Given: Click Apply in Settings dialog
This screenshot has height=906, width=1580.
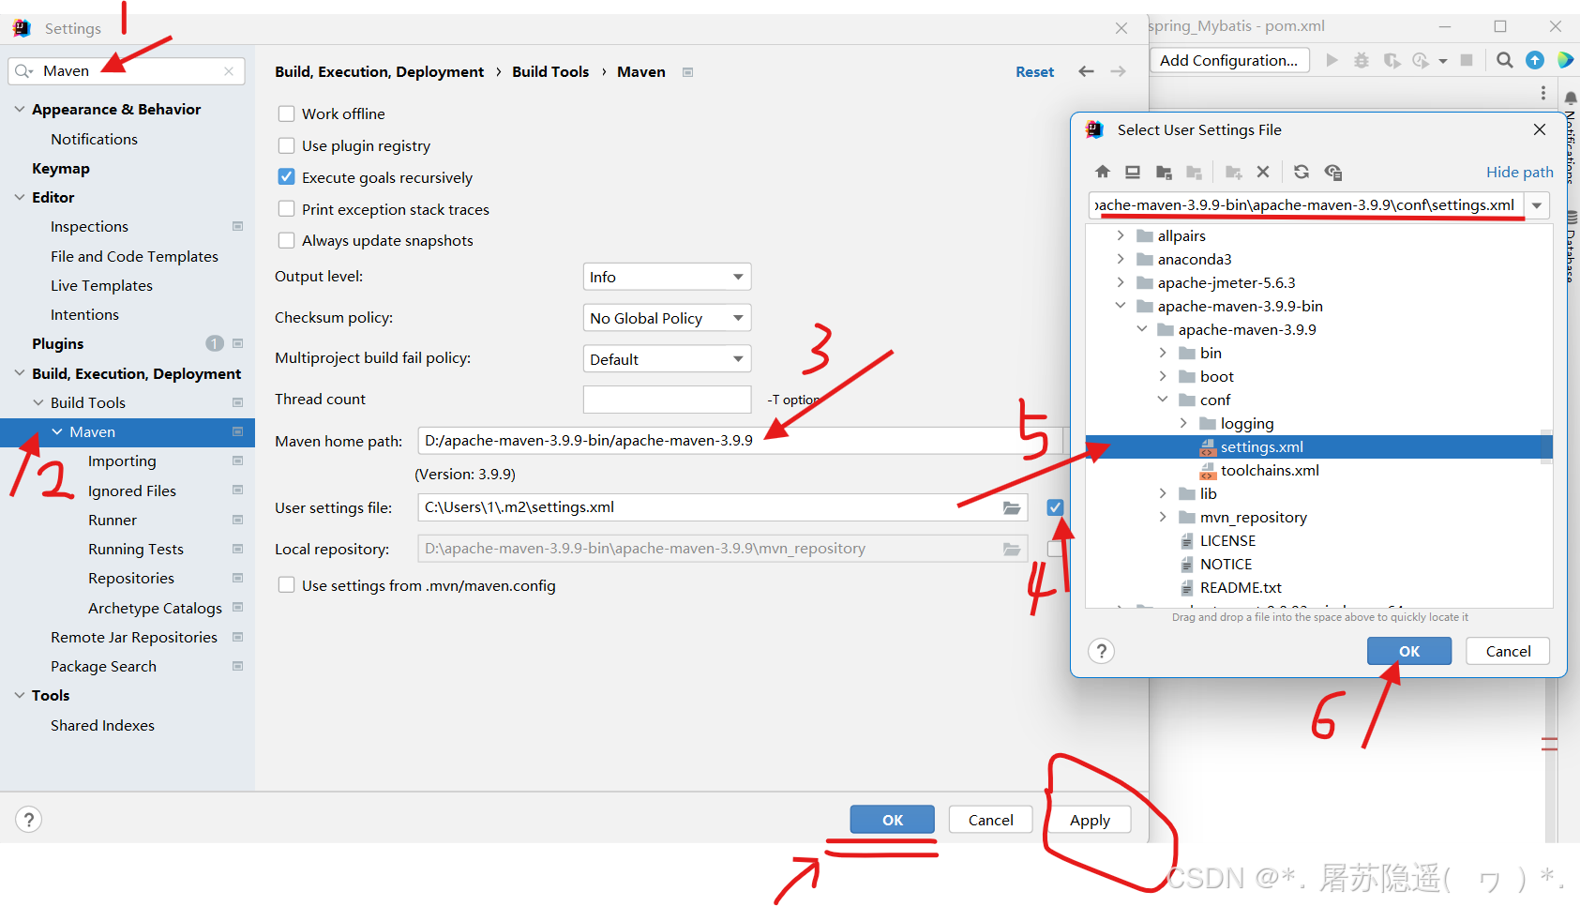Looking at the screenshot, I should pyautogui.click(x=1090, y=820).
